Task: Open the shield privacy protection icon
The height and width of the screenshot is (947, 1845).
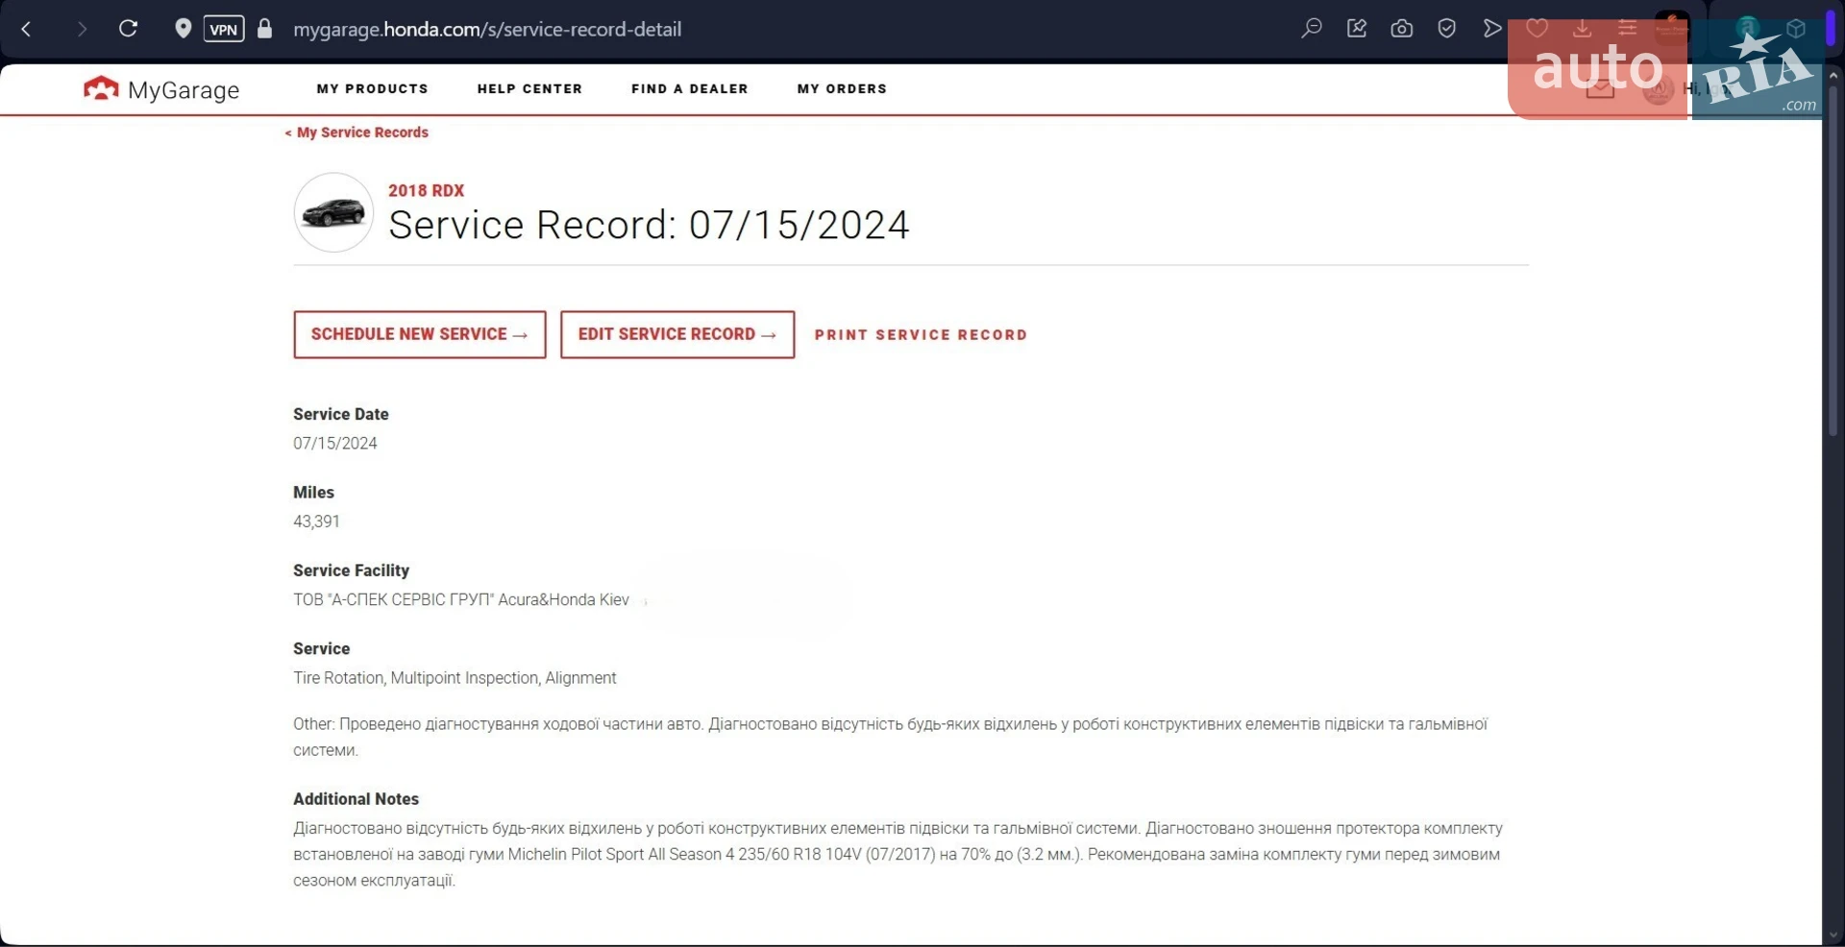Action: [1447, 29]
